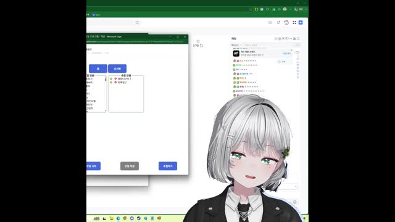This screenshot has width=395, height=222.
Task: Click the bookmark item in the bookmarks bar
Action: (x=96, y=15)
